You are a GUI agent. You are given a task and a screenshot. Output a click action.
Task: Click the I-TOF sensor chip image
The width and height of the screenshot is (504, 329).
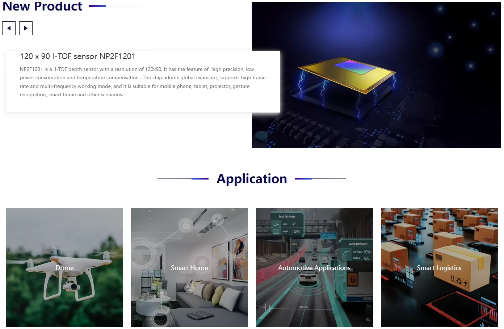(376, 75)
